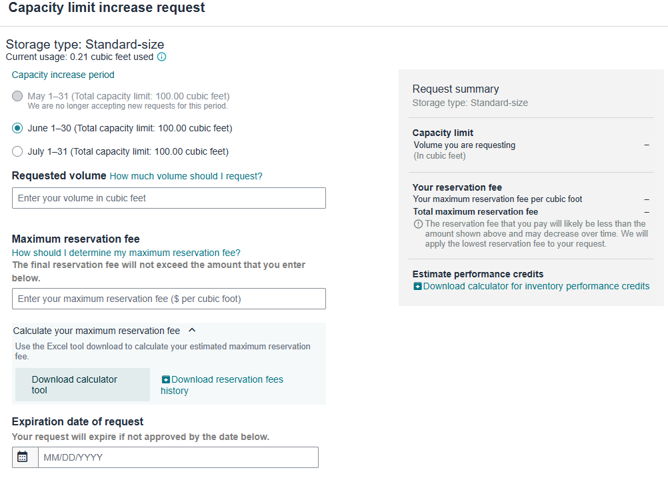Open the calendar icon date picker

point(23,457)
